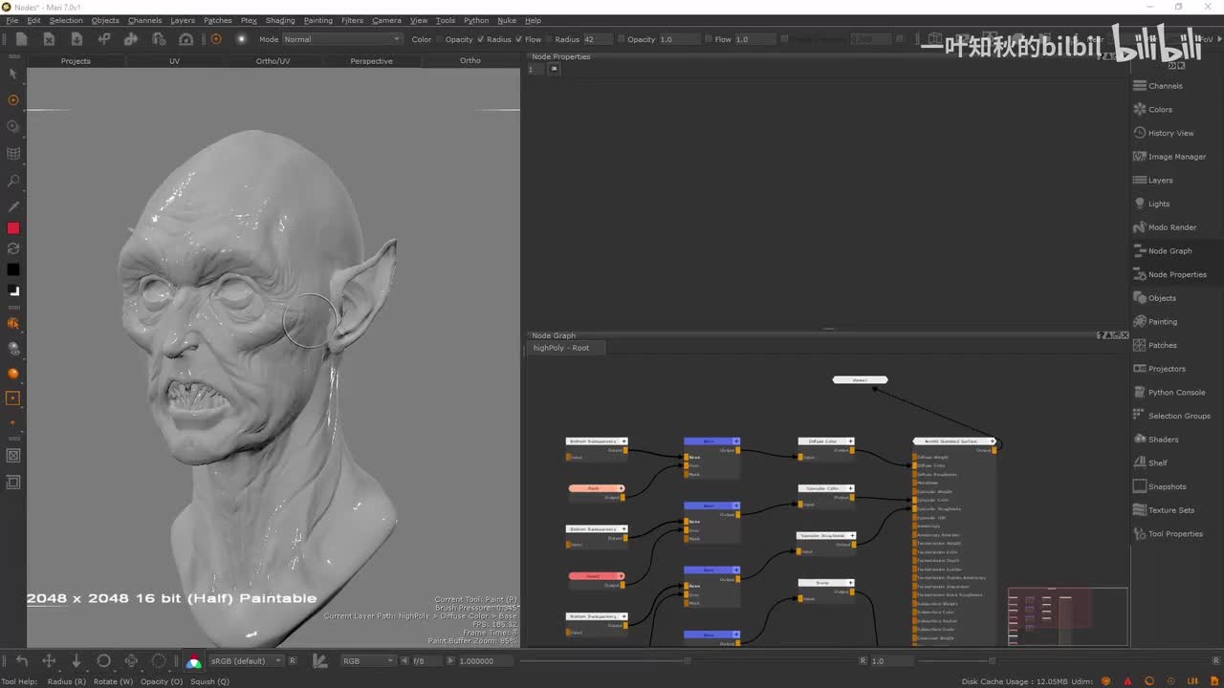Click the camera snapshot icon in top toolbar
1224x688 pixels.
pos(186,39)
